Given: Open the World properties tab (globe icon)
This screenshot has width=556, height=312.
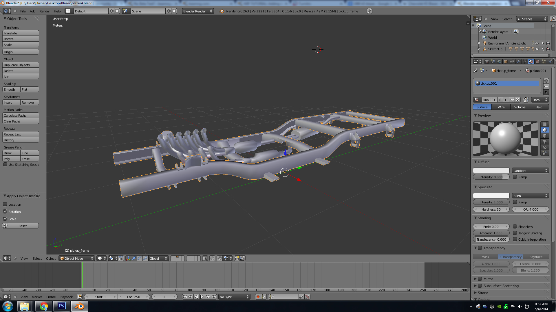Looking at the screenshot, I should (499, 62).
